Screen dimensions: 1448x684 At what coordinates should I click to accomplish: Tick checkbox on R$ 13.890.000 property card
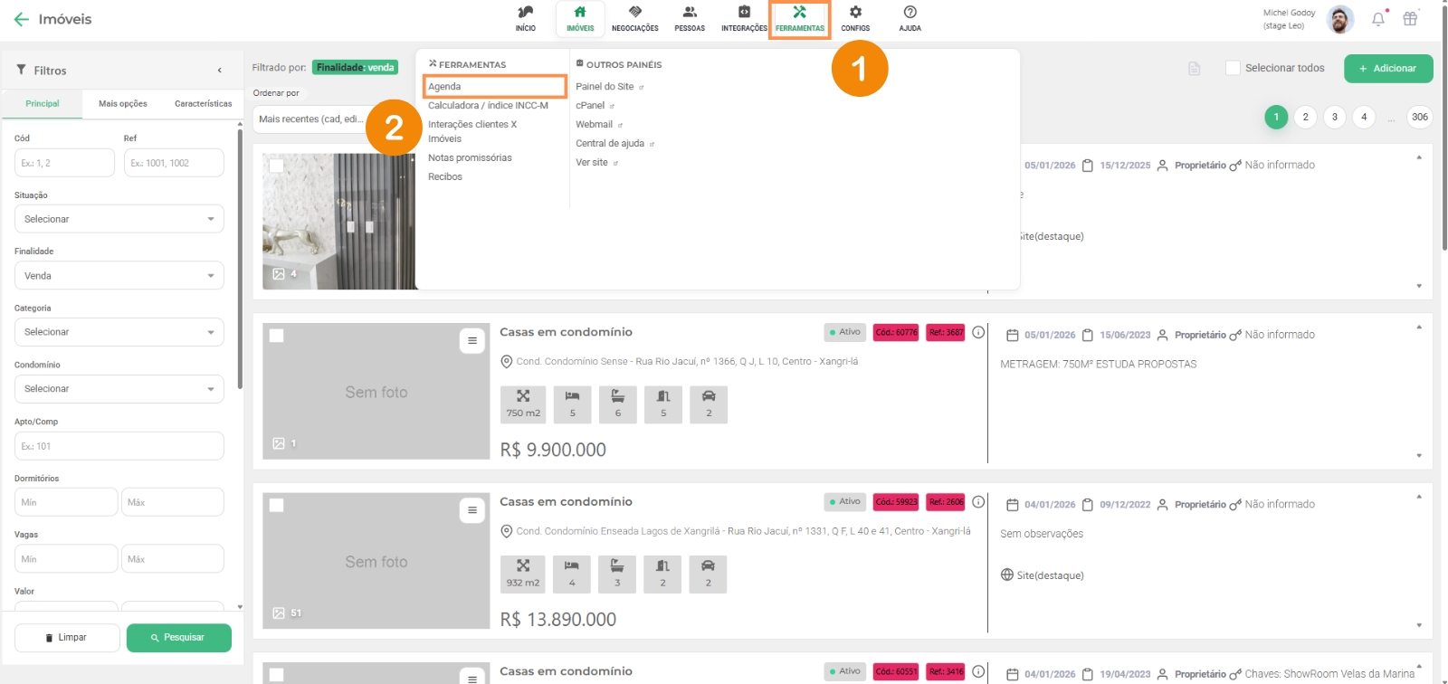pyautogui.click(x=277, y=506)
